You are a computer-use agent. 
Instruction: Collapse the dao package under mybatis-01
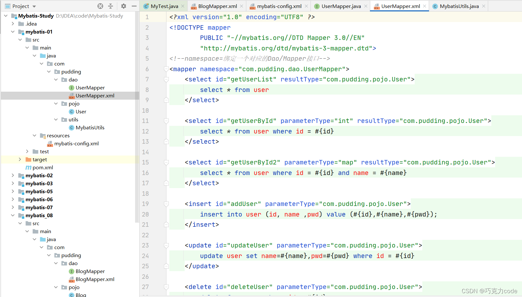pyautogui.click(x=56, y=80)
